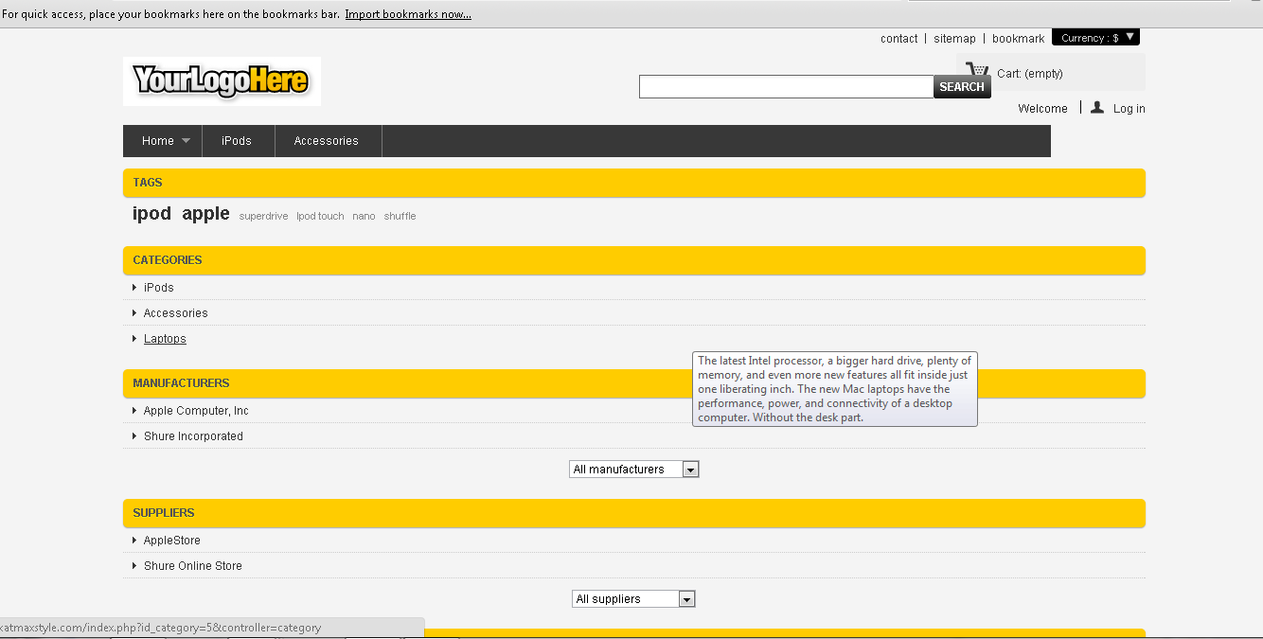Click the arrow bullet beside AppleStore
Viewport: 1263px width, 639px height.
tap(134, 541)
